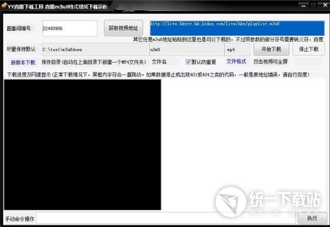Minimize the YY直播下载工具 window

(303, 5)
